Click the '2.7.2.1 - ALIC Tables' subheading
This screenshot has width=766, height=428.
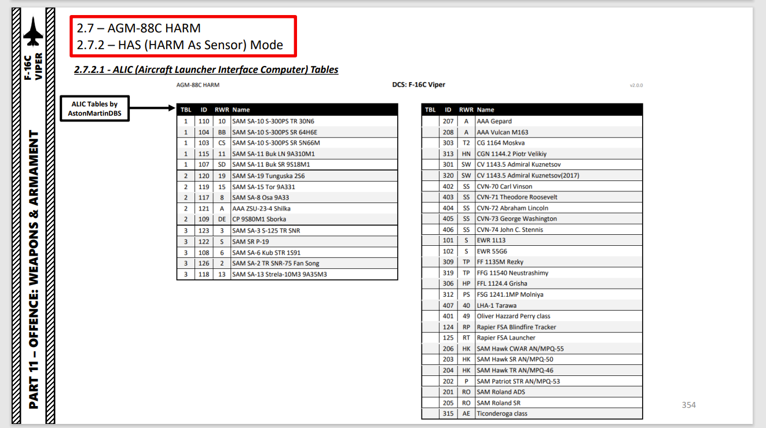(x=206, y=69)
